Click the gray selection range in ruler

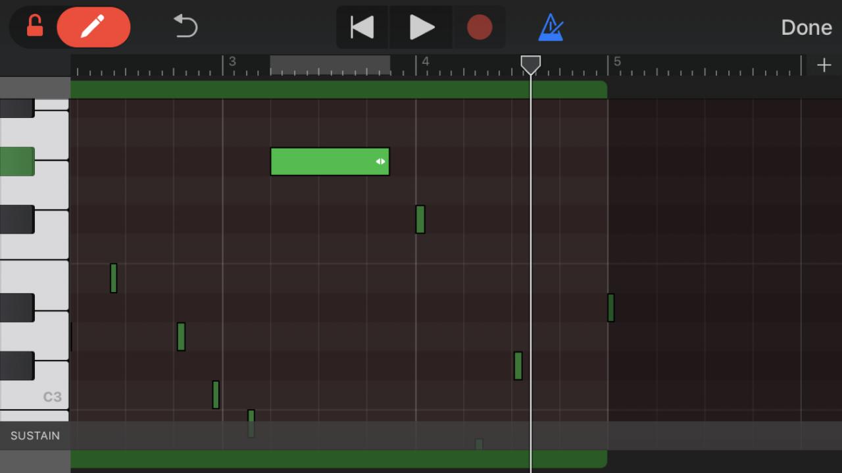[x=330, y=65]
